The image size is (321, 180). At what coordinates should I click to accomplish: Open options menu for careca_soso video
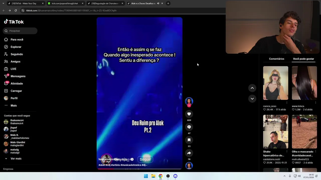287,103
